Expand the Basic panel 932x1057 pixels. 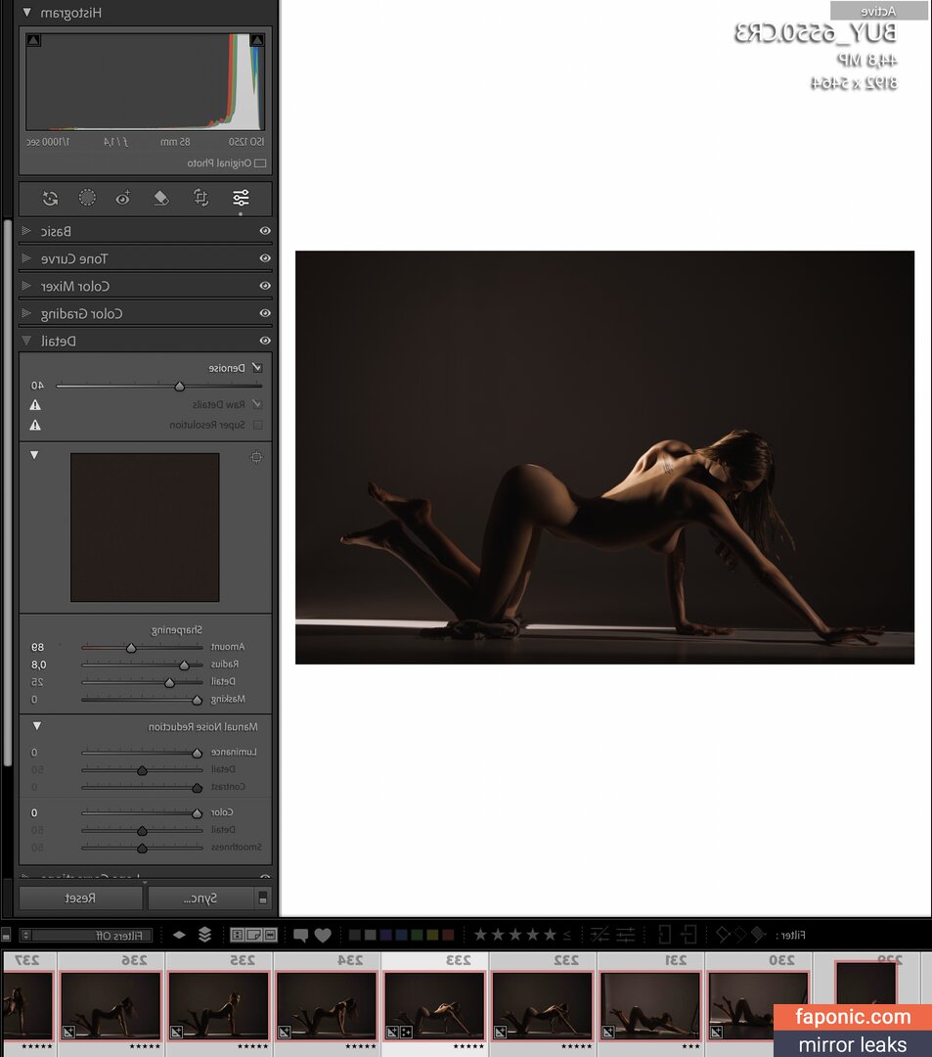[x=27, y=231]
